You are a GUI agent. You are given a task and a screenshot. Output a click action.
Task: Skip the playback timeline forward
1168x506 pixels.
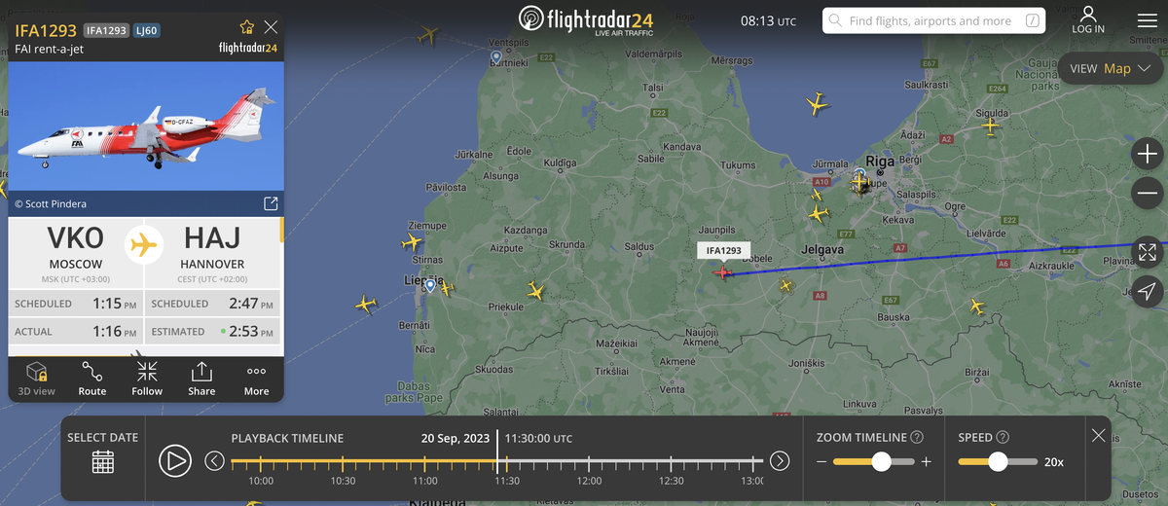[780, 460]
